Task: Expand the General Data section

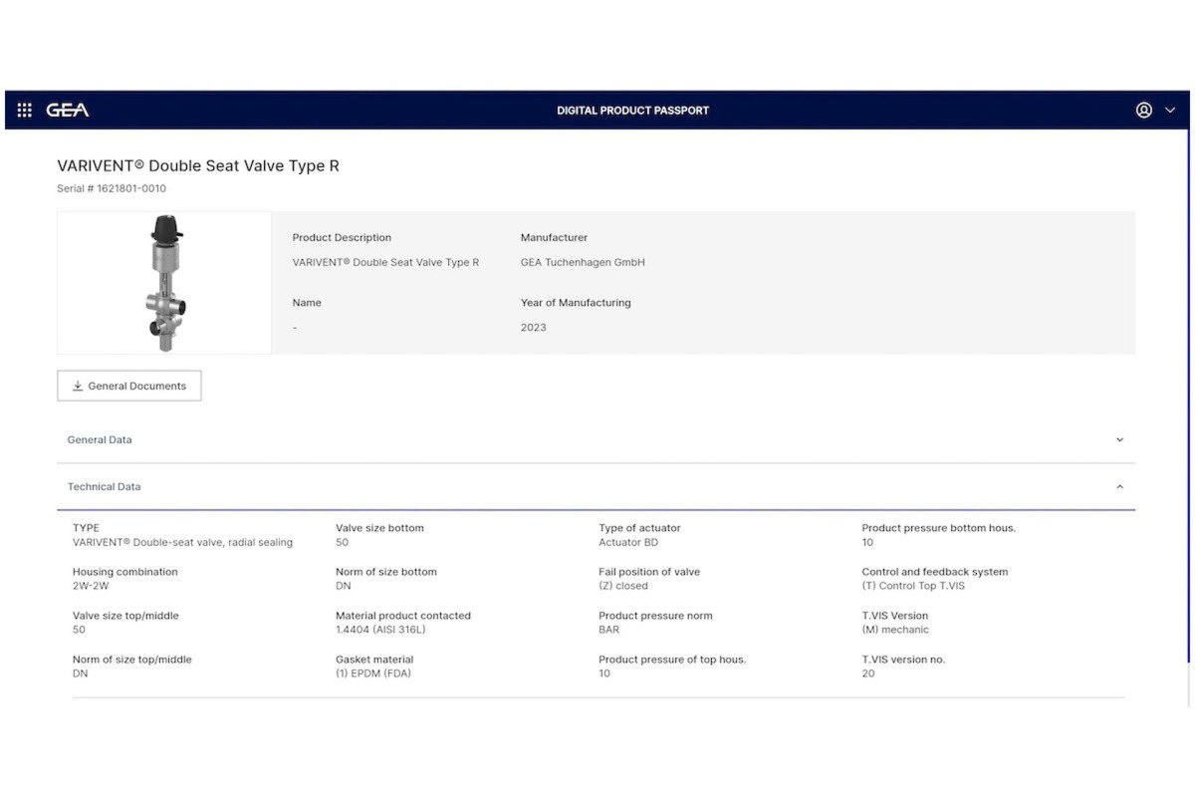Action: coord(596,439)
